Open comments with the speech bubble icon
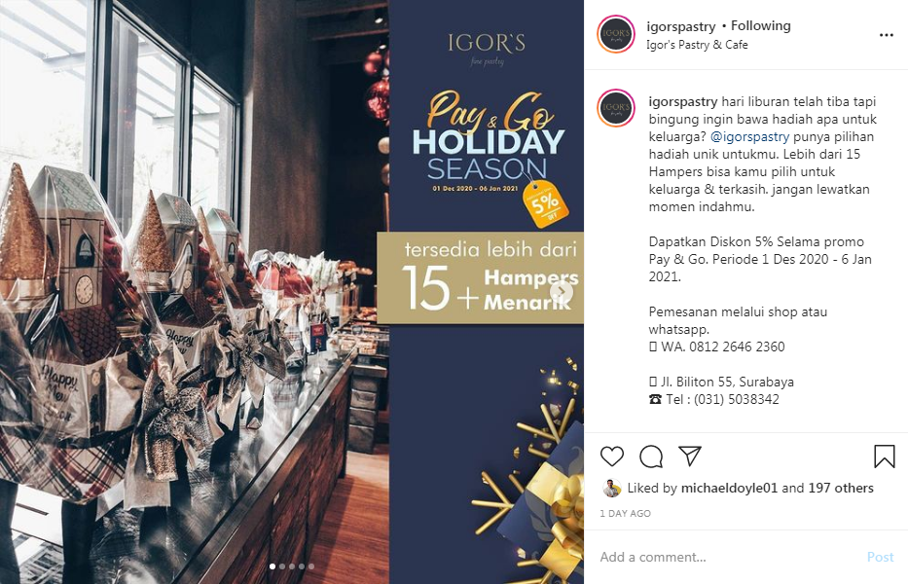This screenshot has height=584, width=908. (x=651, y=456)
